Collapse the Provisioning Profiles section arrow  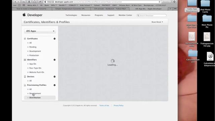pos(54,85)
